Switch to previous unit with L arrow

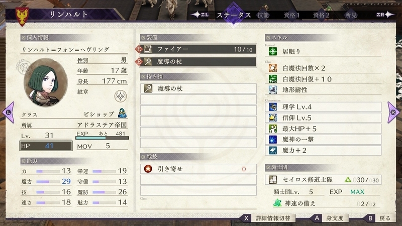click(9, 112)
